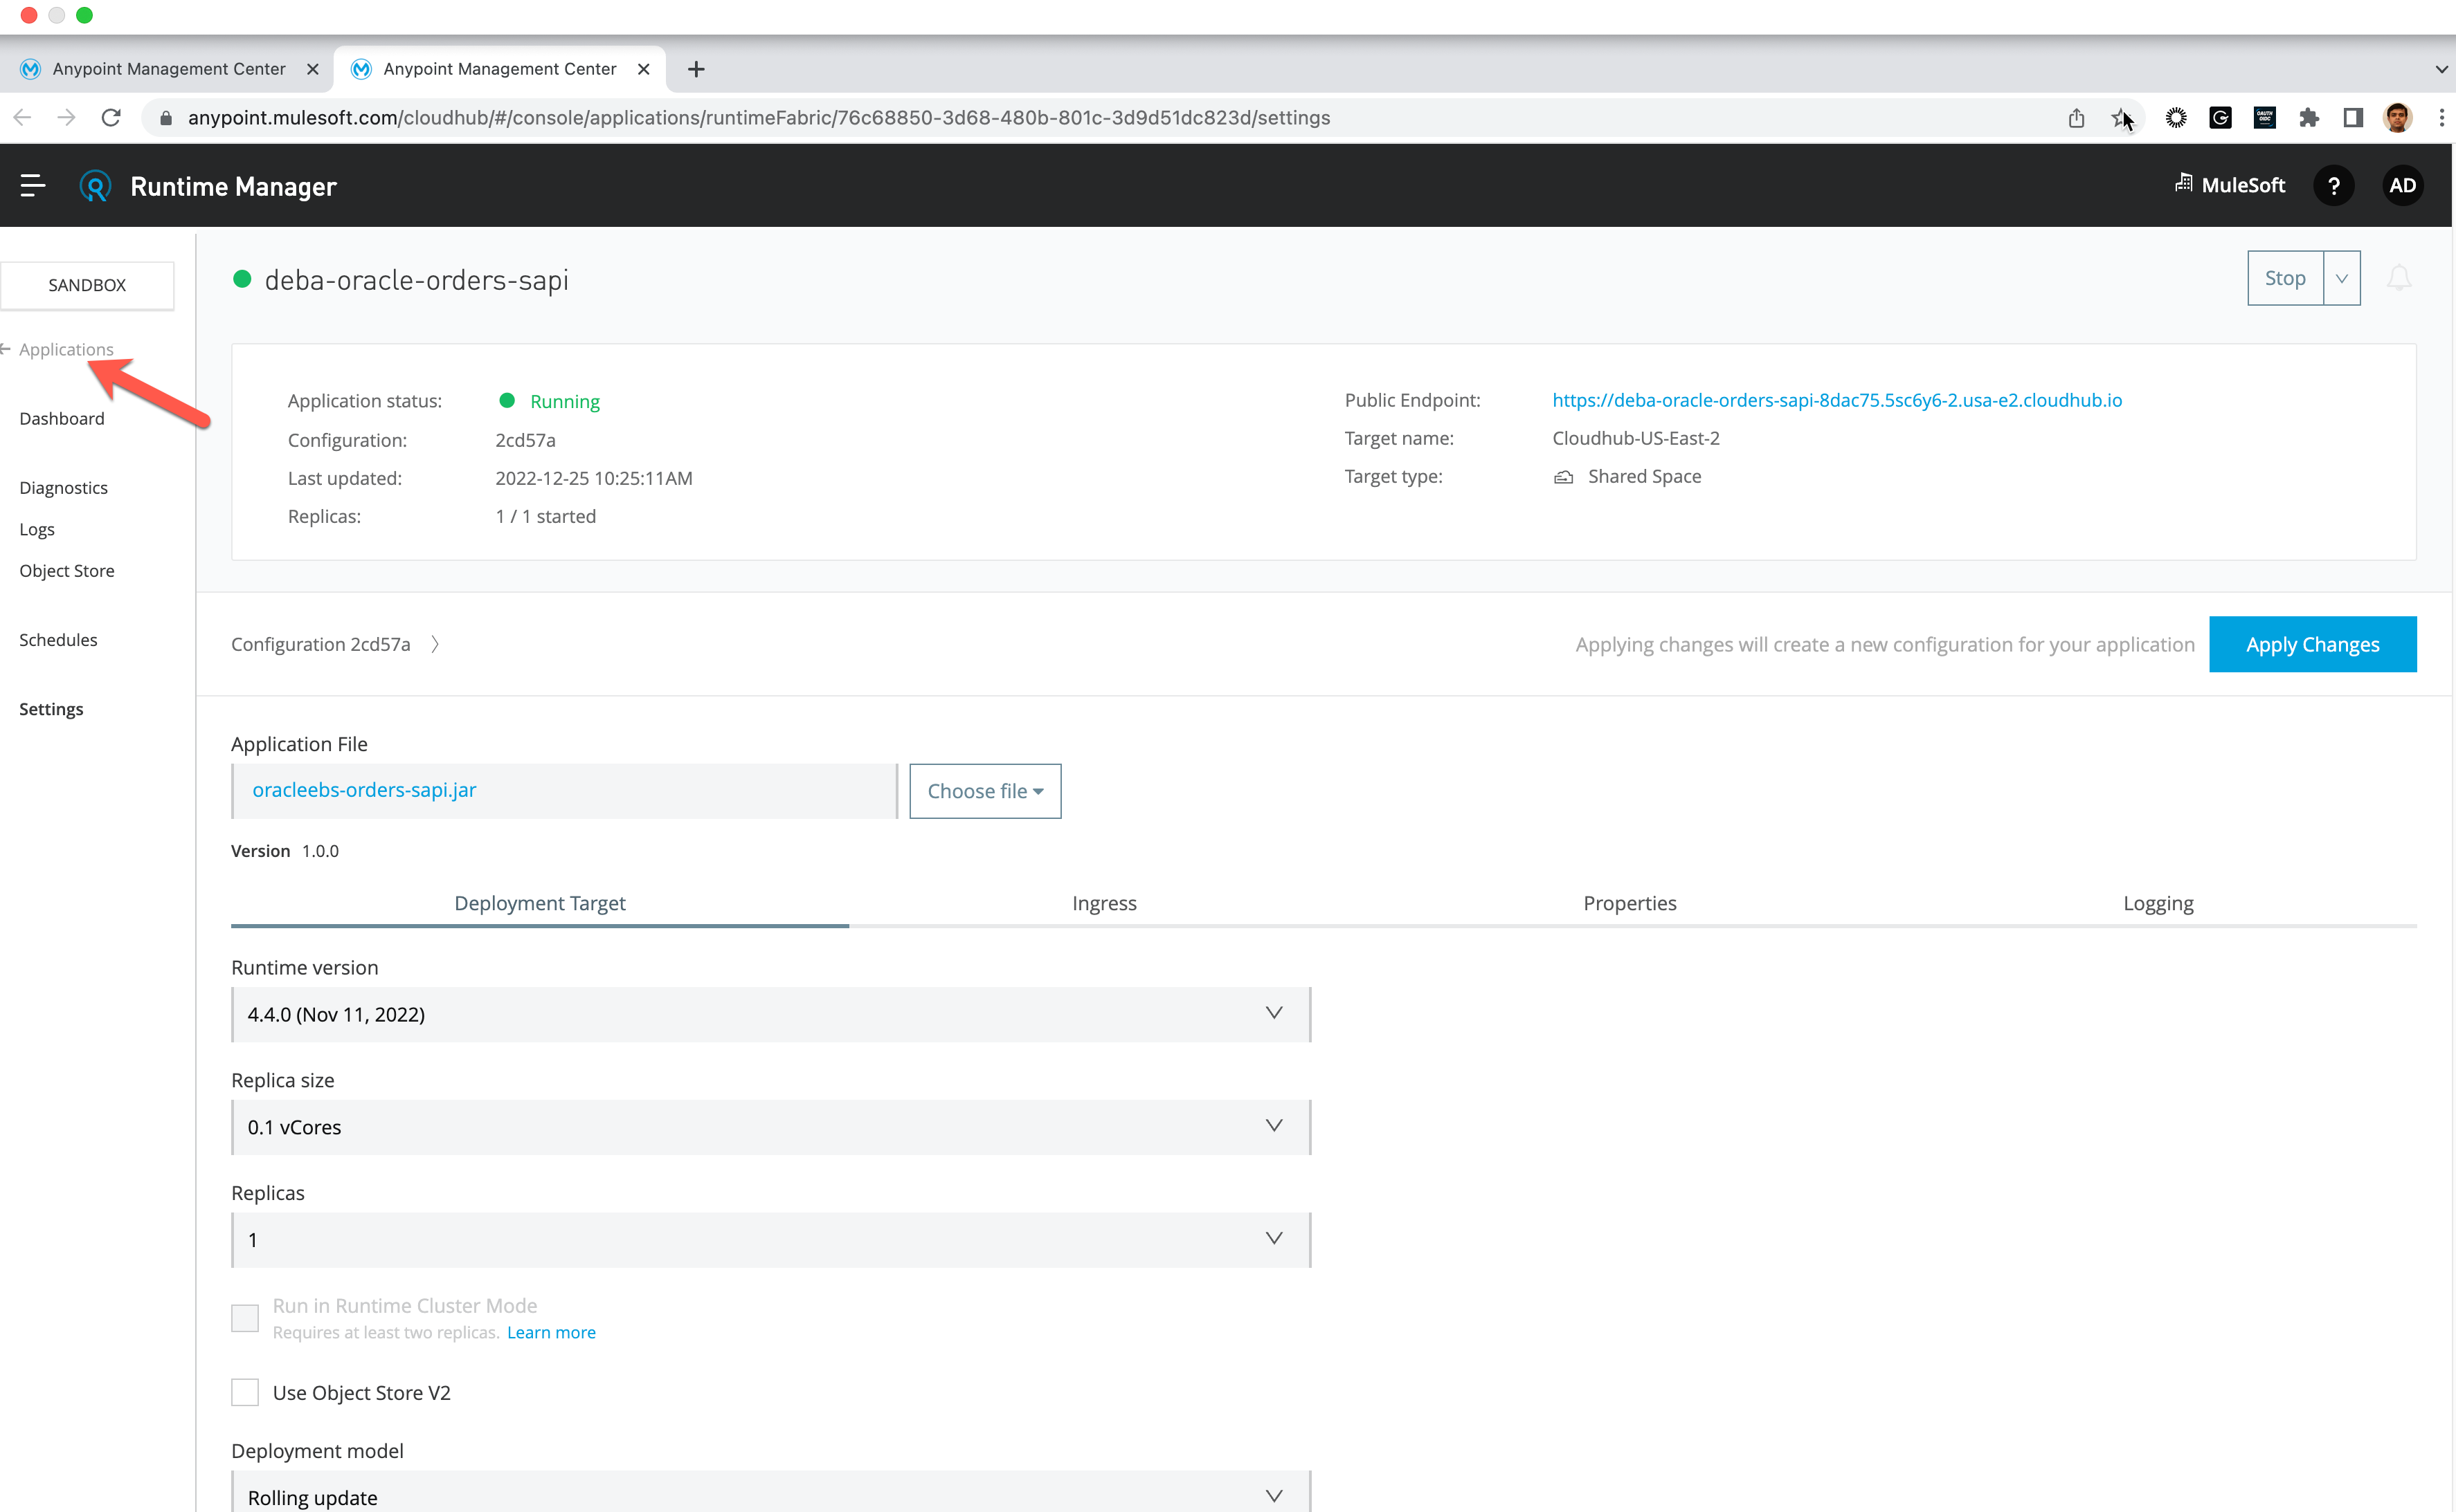The width and height of the screenshot is (2456, 1512).
Task: Open Object Store in the sidebar
Action: pos(67,571)
